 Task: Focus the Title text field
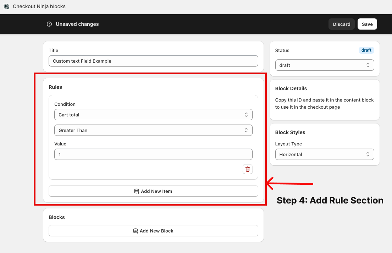(x=153, y=61)
